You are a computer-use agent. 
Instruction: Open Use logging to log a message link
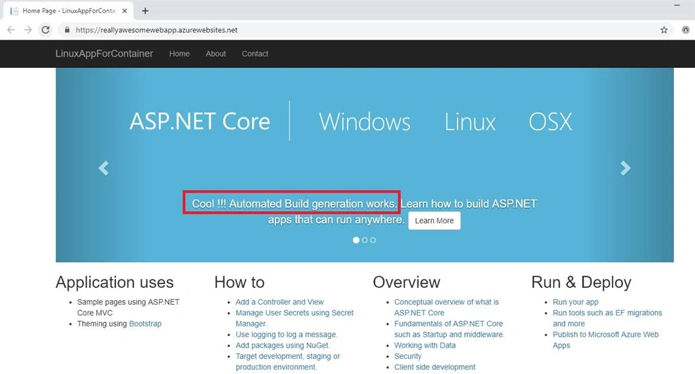click(286, 335)
